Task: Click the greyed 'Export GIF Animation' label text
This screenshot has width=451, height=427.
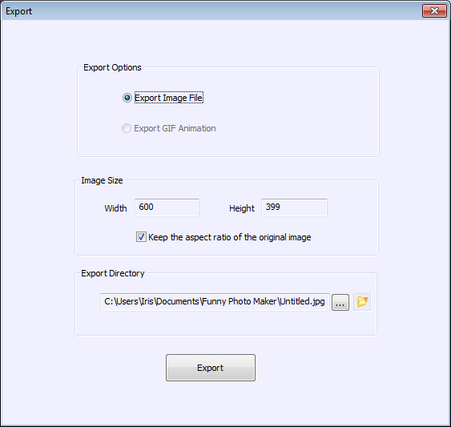Action: point(175,128)
